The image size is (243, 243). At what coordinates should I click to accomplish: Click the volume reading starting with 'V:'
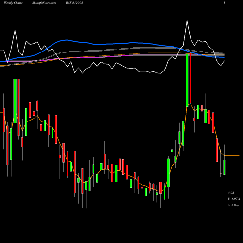234,199
